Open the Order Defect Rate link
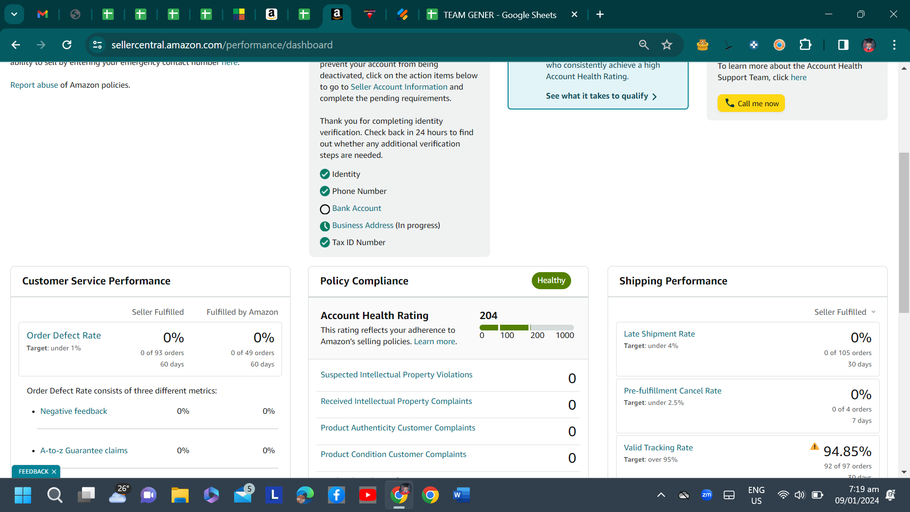 (x=64, y=336)
